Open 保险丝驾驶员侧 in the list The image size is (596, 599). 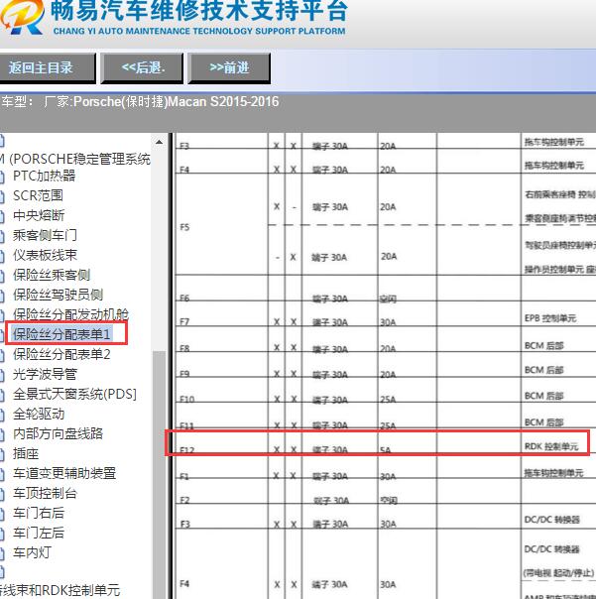pos(59,295)
